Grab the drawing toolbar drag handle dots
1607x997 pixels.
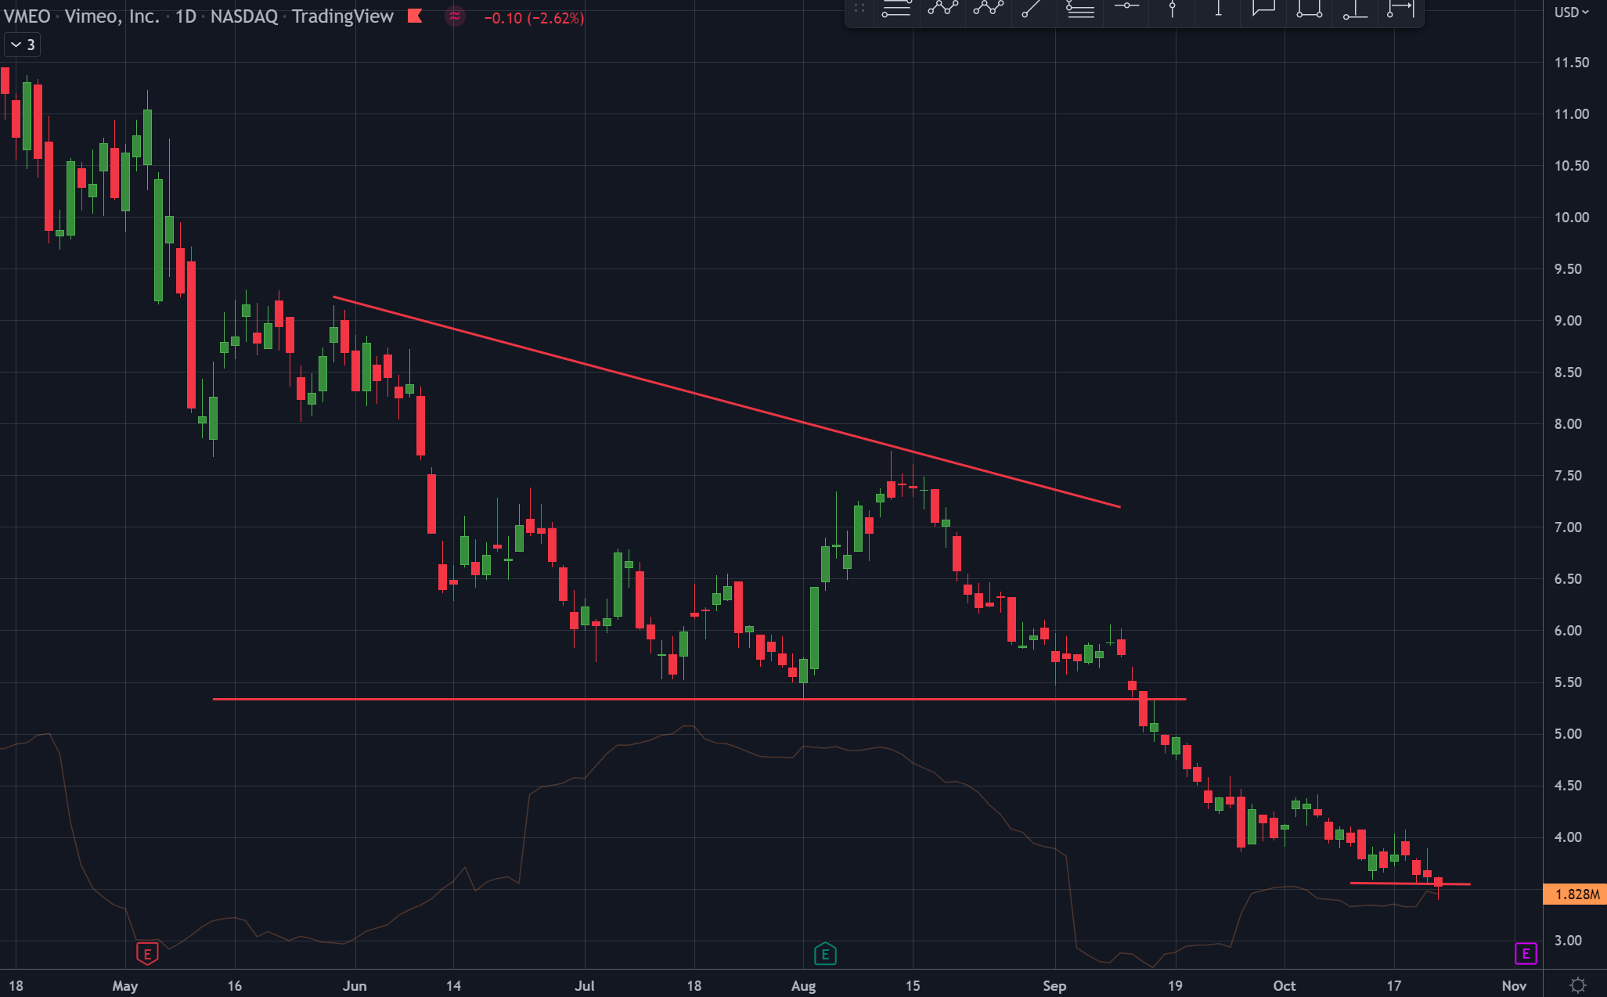coord(859,9)
